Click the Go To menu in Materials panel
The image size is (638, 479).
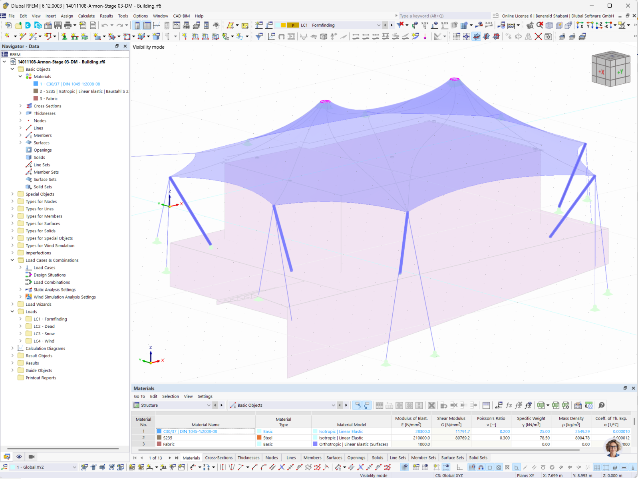pyautogui.click(x=139, y=396)
